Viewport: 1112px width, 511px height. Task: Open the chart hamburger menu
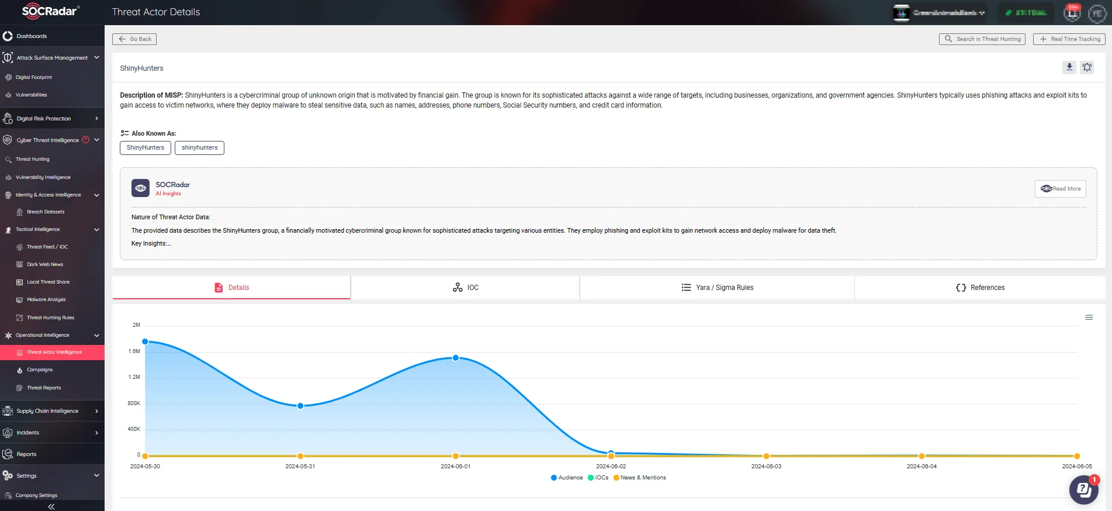[x=1089, y=317]
